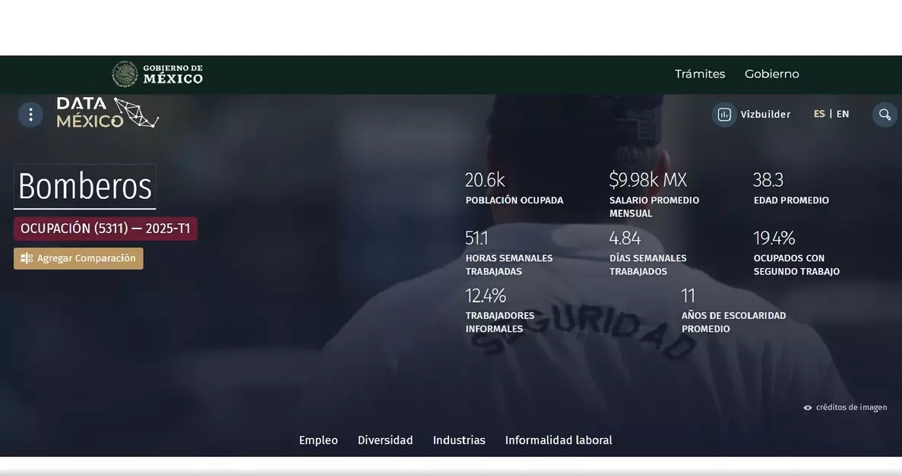Click the 51.1 weekly hours value

476,238
